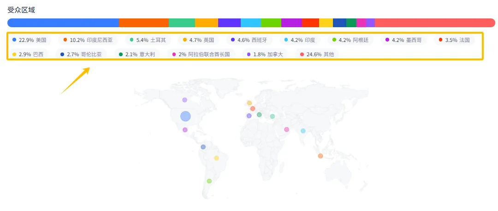This screenshot has width=498, height=211.
Task: Select the 4.2% 墨西哥 legend entry
Action: point(403,40)
